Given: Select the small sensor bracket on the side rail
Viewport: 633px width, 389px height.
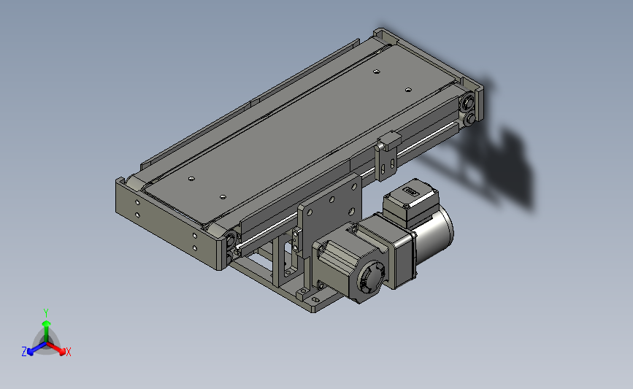Looking at the screenshot, I should coord(388,157).
